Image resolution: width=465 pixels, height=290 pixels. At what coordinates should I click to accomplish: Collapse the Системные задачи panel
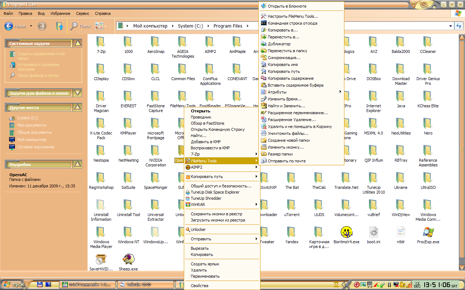[x=77, y=43]
